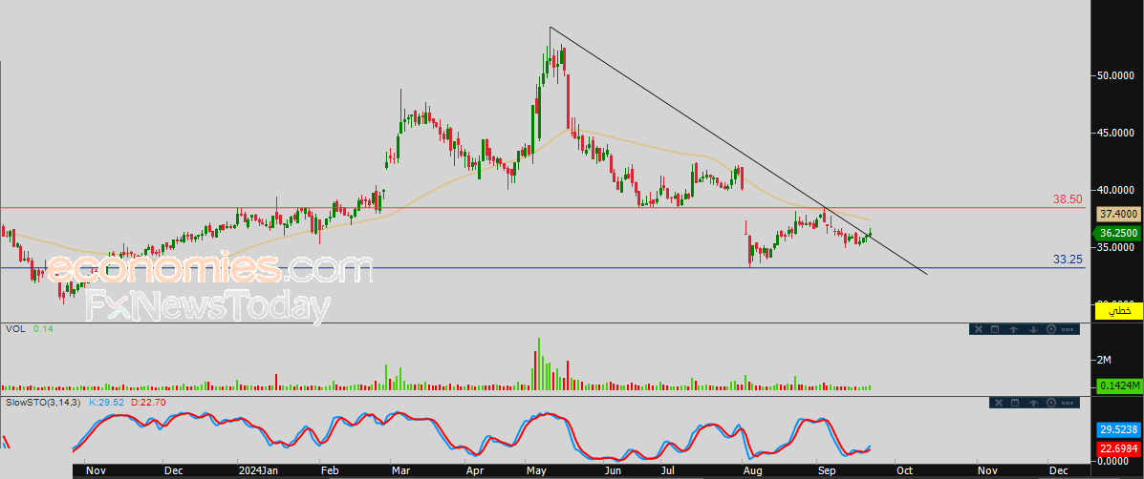Click the D:22.70 stochastic value
Screen dimensions: 1144x479
pyautogui.click(x=148, y=401)
